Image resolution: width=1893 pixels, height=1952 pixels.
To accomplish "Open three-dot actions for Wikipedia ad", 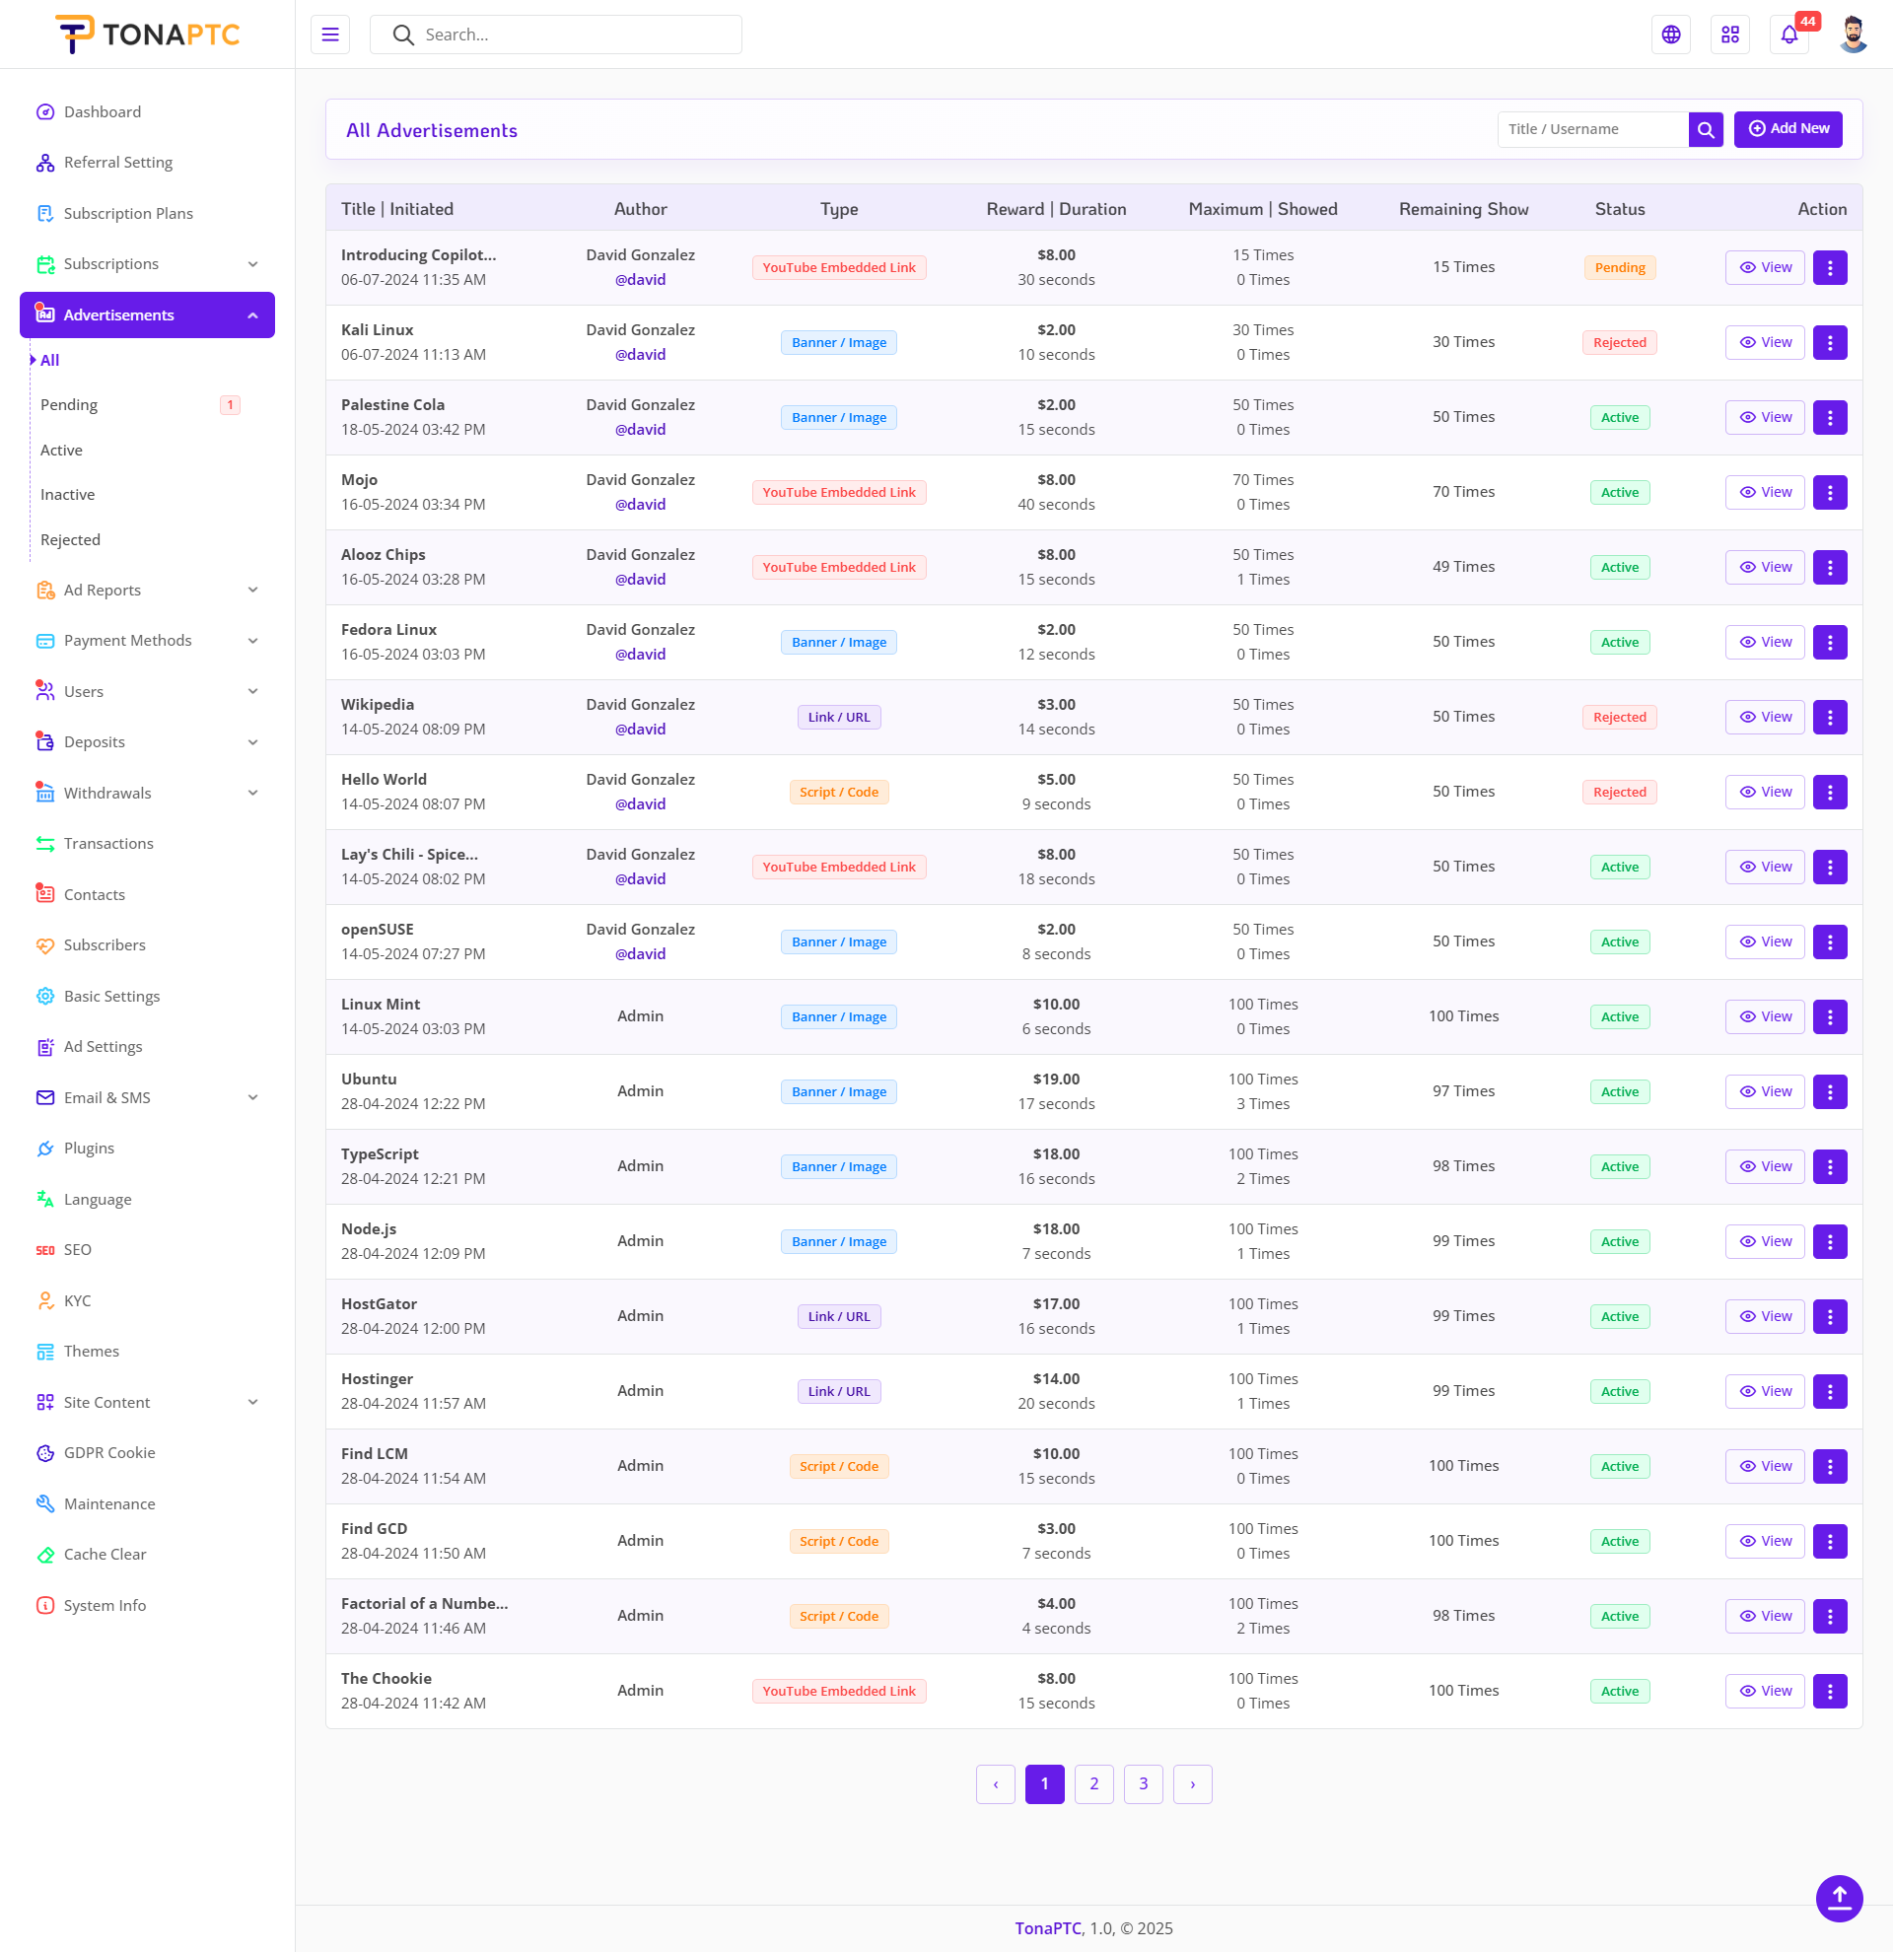I will (1829, 717).
